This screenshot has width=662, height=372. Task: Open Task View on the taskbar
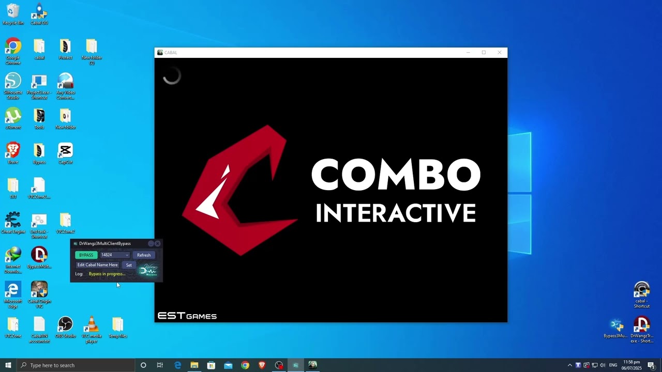coord(160,365)
